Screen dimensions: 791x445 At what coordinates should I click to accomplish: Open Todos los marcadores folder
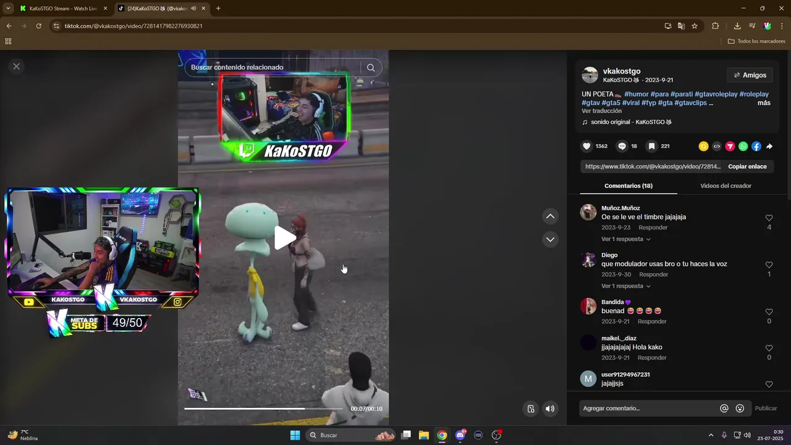756,41
